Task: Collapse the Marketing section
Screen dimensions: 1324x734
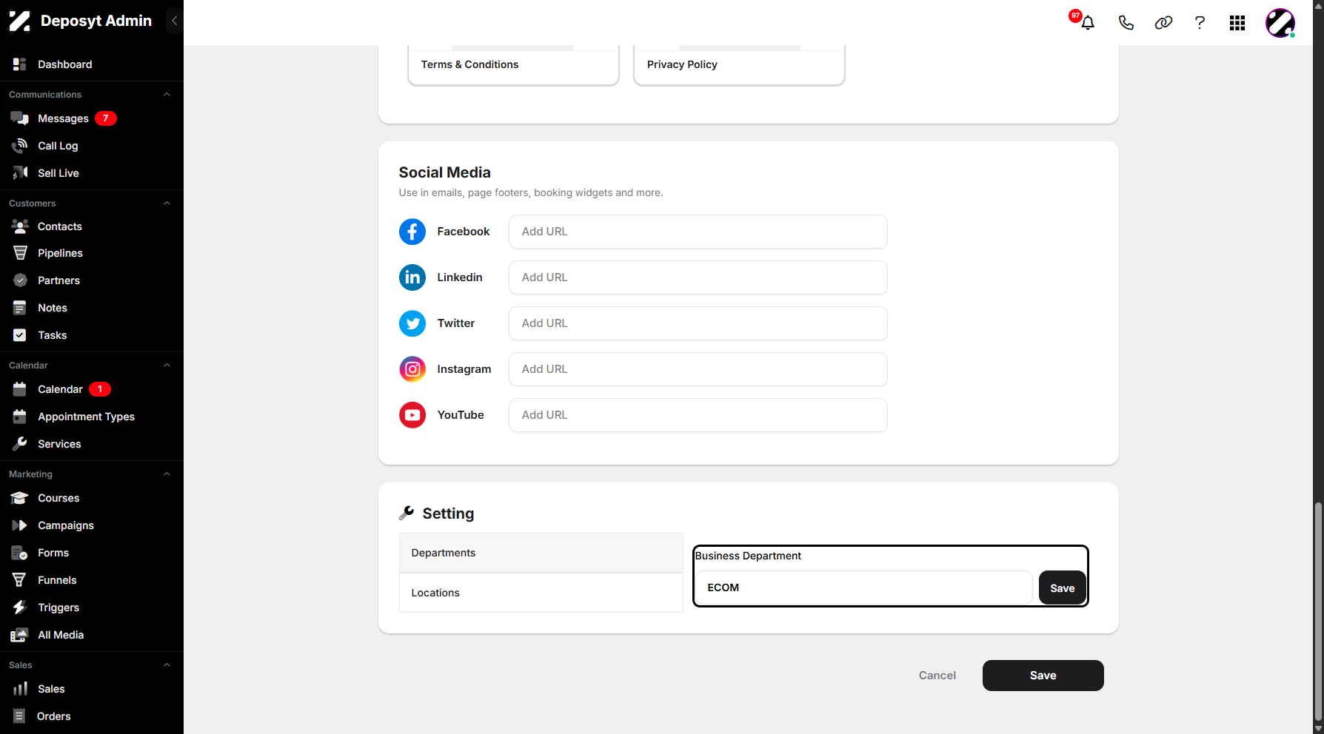Action: tap(167, 474)
